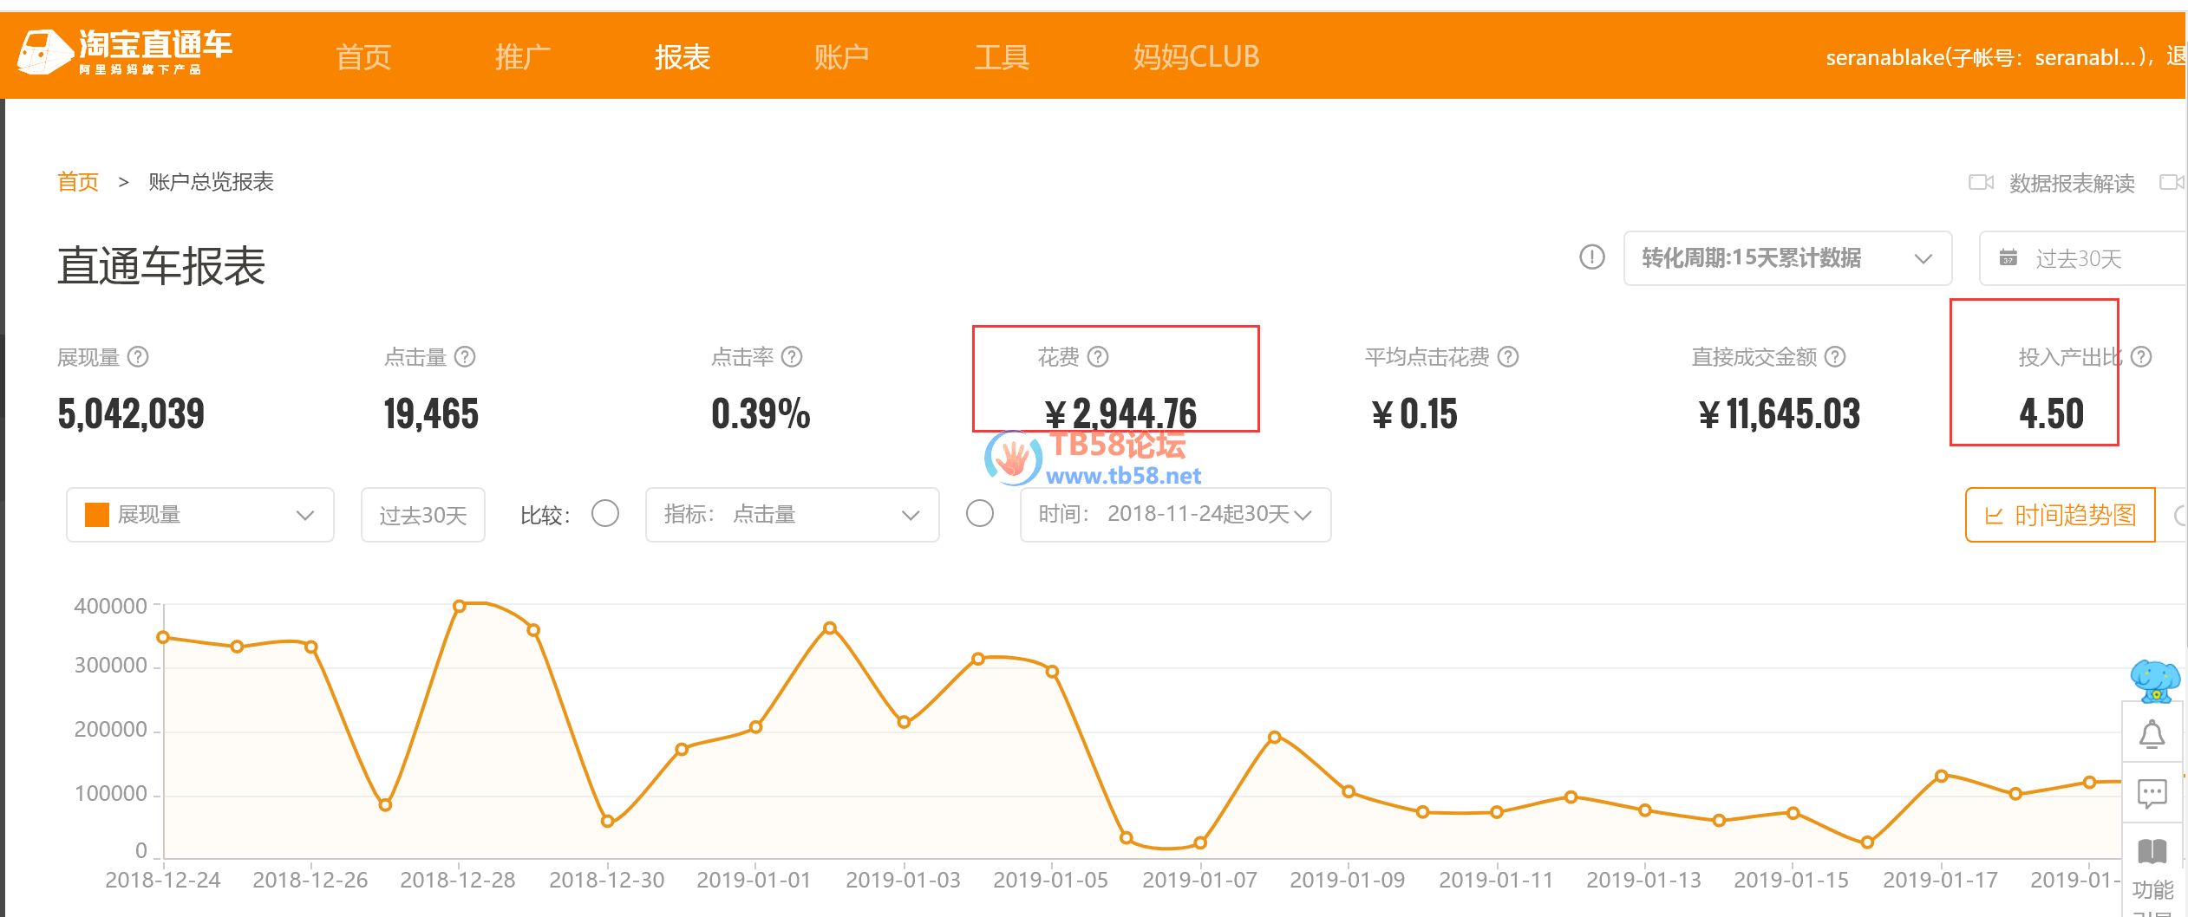Viewport: 2188px width, 917px height.
Task: Click the Taobao Zhitongche logo
Action: [125, 52]
